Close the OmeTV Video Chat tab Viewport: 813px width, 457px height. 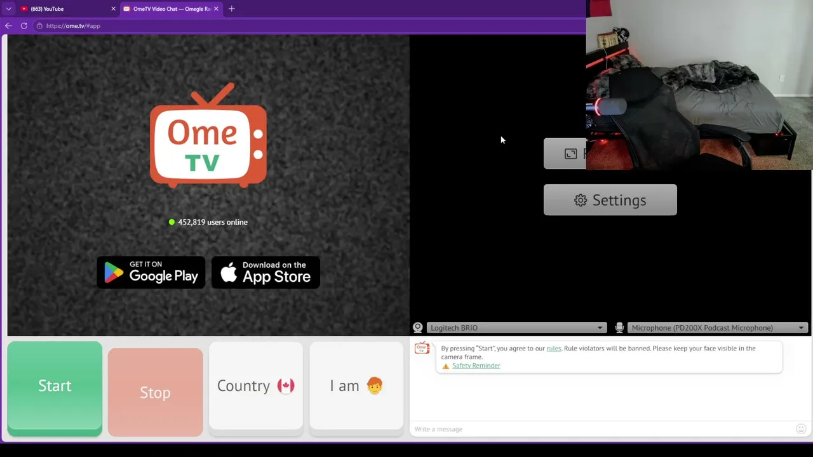tap(216, 9)
